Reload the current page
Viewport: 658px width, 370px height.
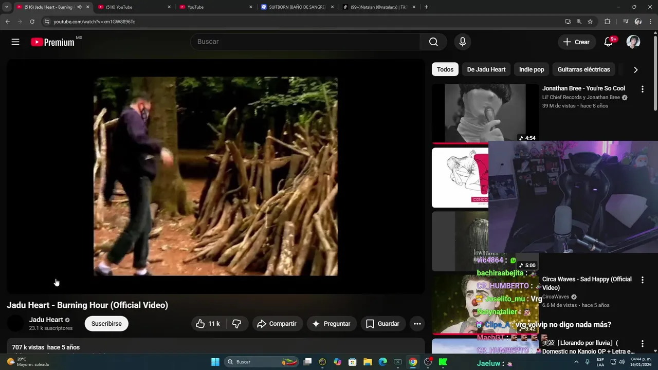pyautogui.click(x=32, y=22)
